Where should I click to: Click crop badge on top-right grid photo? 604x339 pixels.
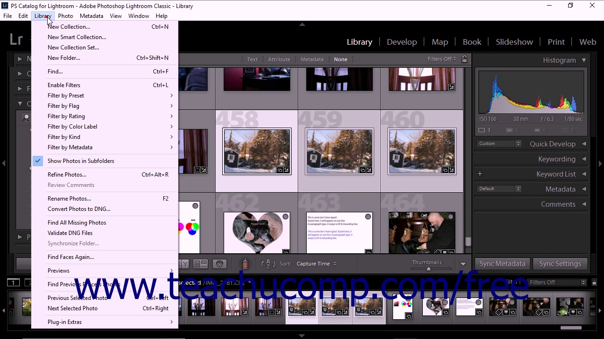[x=452, y=87]
